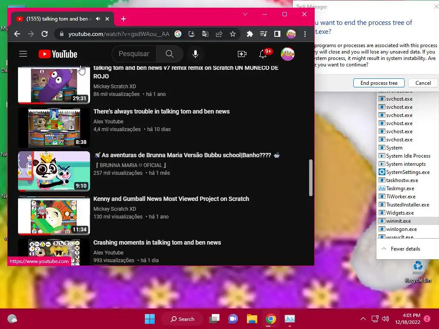Image resolution: width=439 pixels, height=329 pixels.
Task: Click the Pesquisar search field
Action: pyautogui.click(x=134, y=54)
